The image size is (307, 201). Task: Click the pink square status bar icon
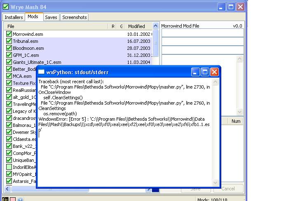[13, 199]
